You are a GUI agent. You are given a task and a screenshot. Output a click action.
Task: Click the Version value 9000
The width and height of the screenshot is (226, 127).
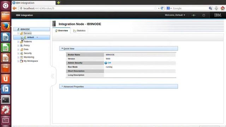[x=108, y=59]
